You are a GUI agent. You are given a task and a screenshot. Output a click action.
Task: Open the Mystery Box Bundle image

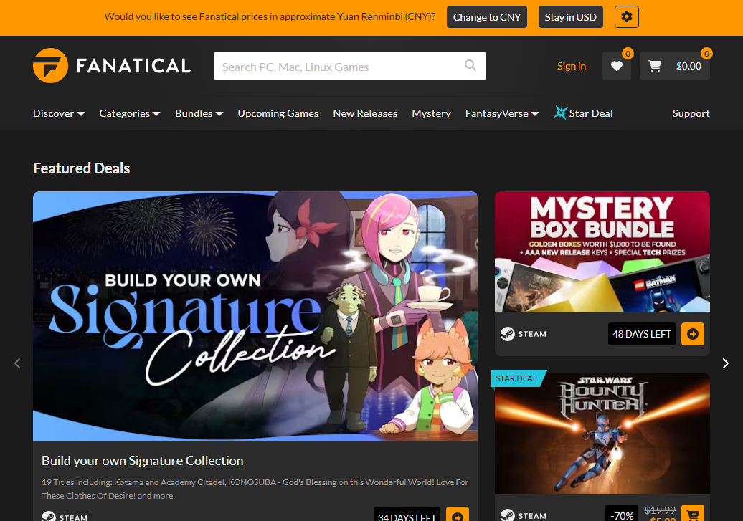click(602, 252)
